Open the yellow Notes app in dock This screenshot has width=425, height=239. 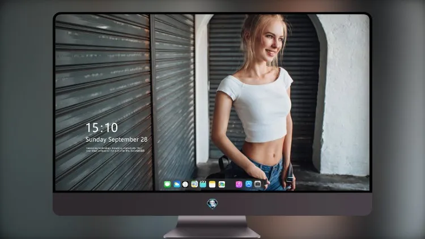click(x=212, y=185)
